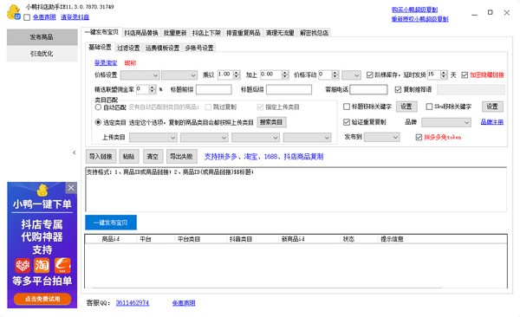The image size is (520, 317).
Task: Close the 小鸭一键下单 advertisement banner
Action: pyautogui.click(x=71, y=188)
